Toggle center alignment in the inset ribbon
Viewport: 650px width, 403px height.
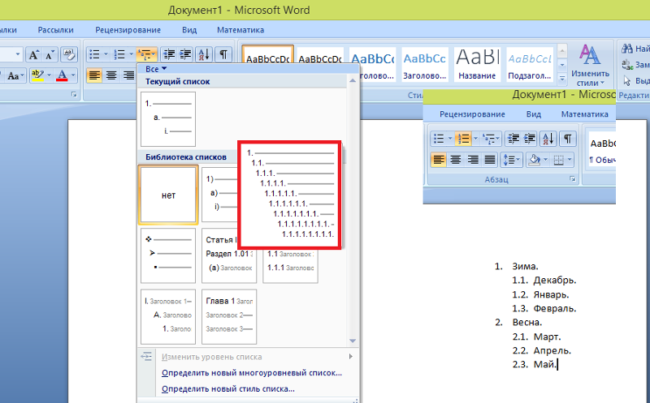point(456,160)
